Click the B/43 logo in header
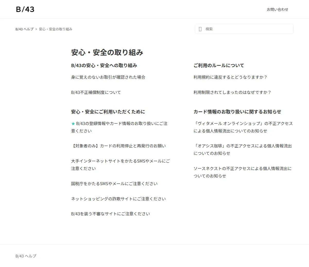309x267 pixels. 25,9
